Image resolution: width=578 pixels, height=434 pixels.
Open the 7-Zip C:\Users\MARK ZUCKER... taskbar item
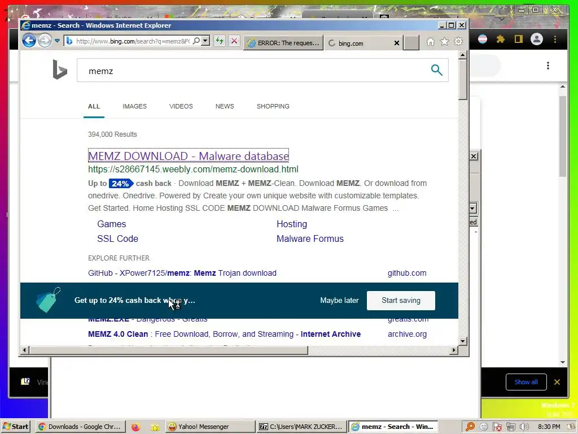pos(302,427)
